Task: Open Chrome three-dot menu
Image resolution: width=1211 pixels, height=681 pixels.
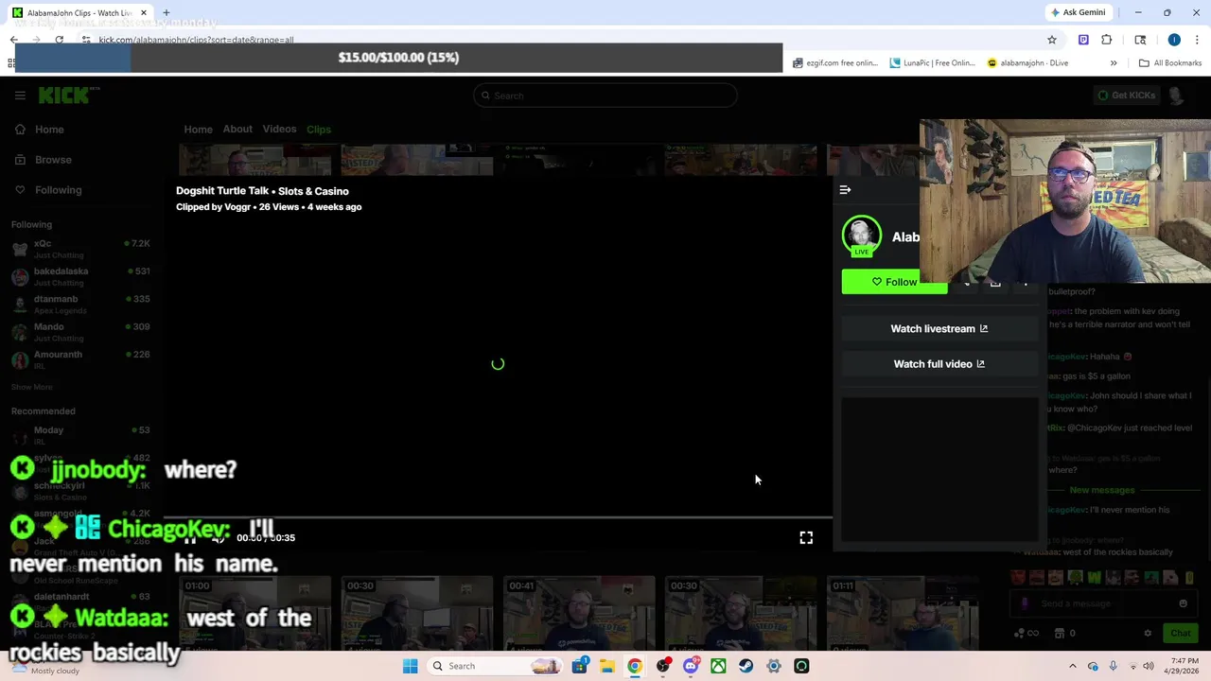Action: click(x=1197, y=40)
